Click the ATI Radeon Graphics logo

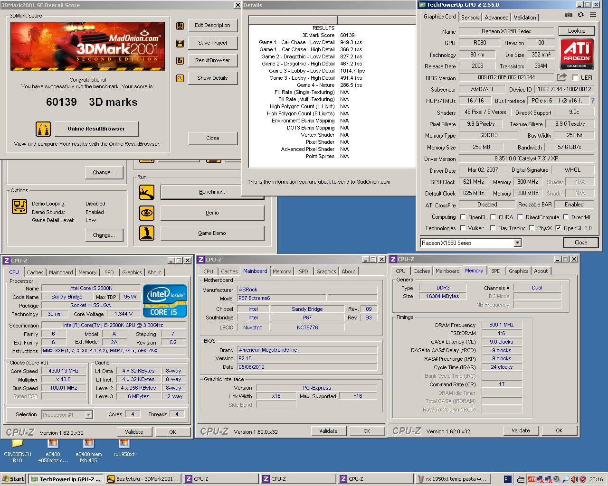(577, 55)
